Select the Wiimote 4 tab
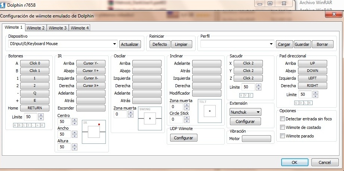The width and height of the screenshot is (344, 171). (x=80, y=28)
